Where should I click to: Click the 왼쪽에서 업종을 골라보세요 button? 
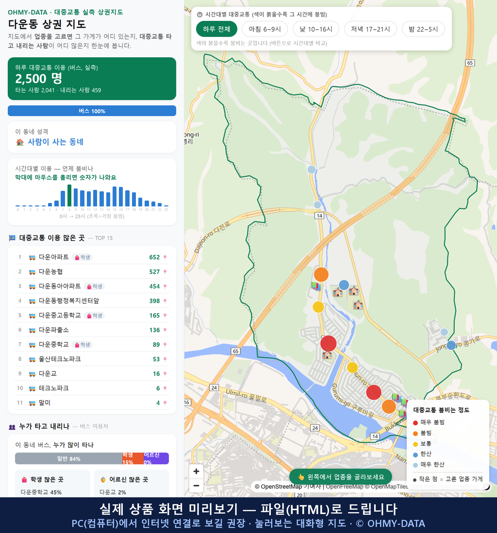pos(341,477)
